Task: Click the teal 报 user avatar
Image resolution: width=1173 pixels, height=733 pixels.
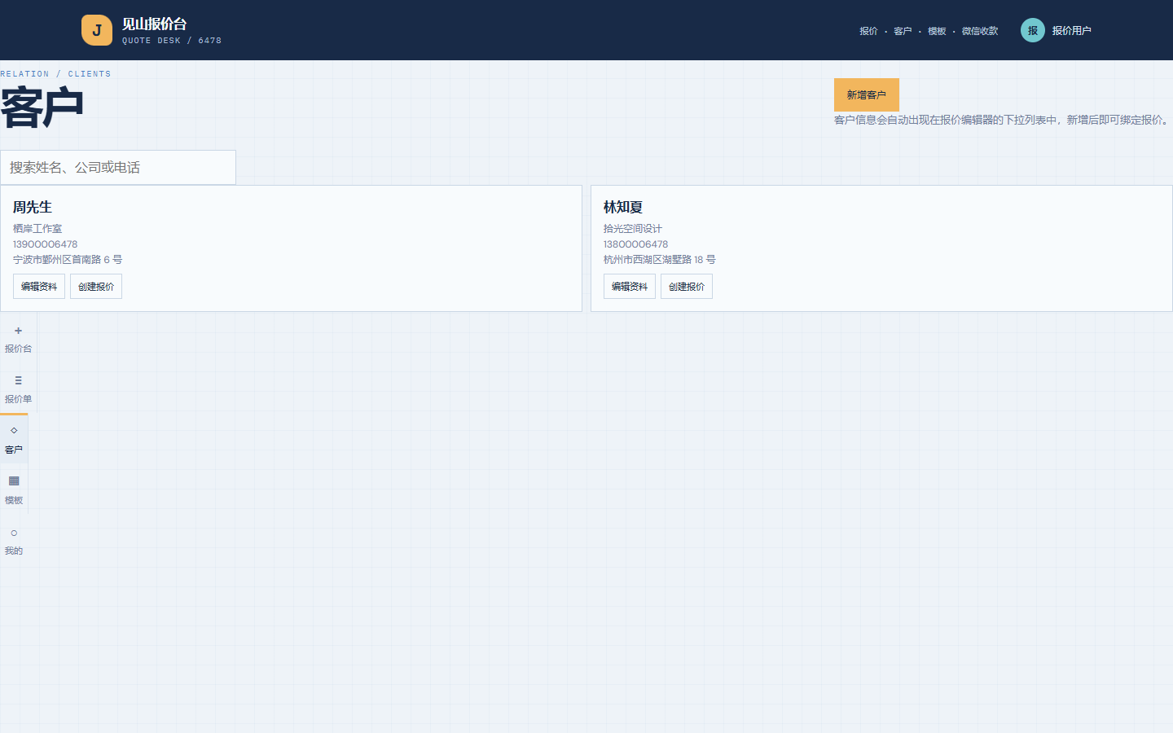Action: coord(1033,30)
